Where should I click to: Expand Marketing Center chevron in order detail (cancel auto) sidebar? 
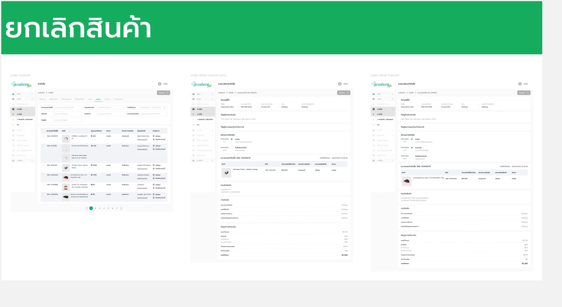[x=212, y=104]
